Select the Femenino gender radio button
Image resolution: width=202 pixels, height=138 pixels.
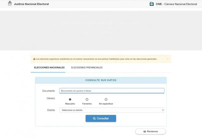pos(87,99)
